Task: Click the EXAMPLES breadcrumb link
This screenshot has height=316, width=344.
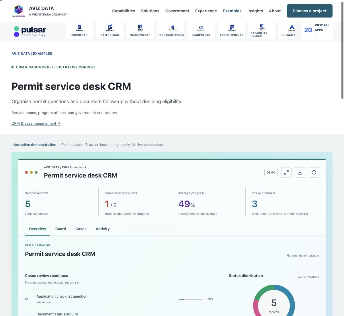Action: click(x=42, y=53)
